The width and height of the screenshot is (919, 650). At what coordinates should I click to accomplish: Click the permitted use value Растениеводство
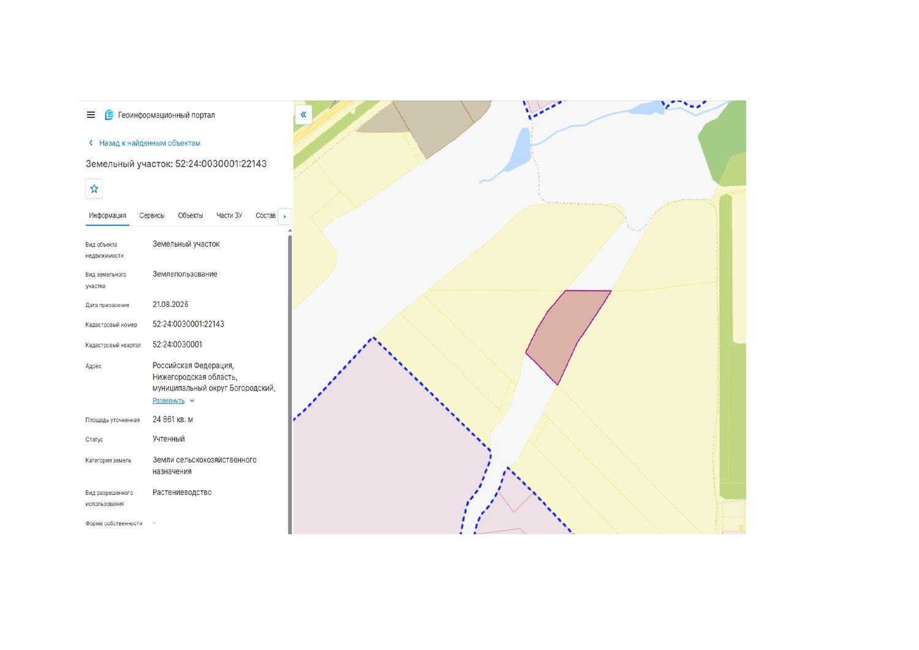[x=182, y=493]
